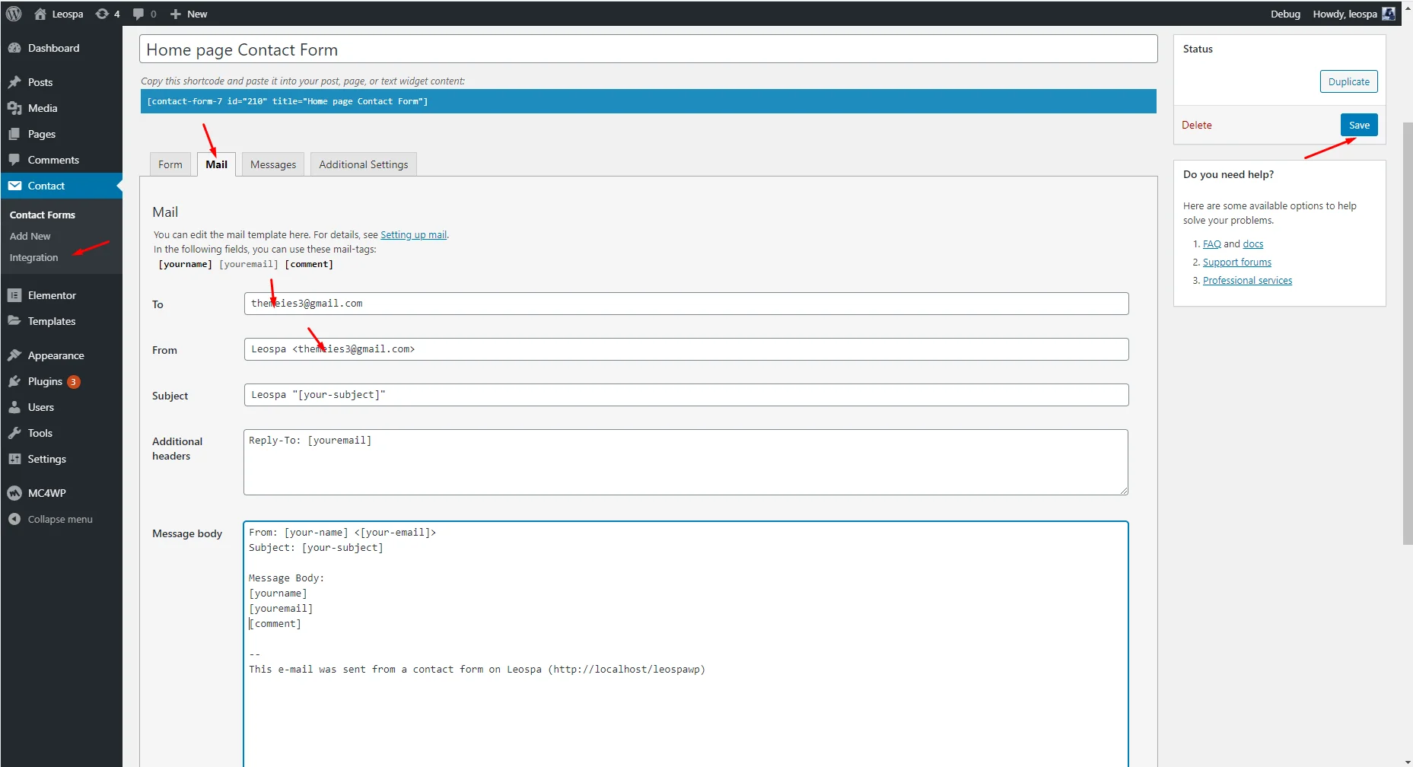The image size is (1413, 767).
Task: Click the user avatar in the top right
Action: [x=1389, y=14]
